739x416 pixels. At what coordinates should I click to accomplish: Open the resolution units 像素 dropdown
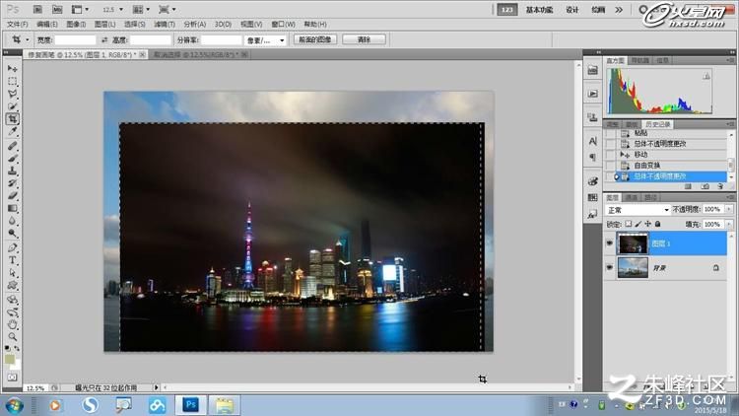tap(265, 40)
